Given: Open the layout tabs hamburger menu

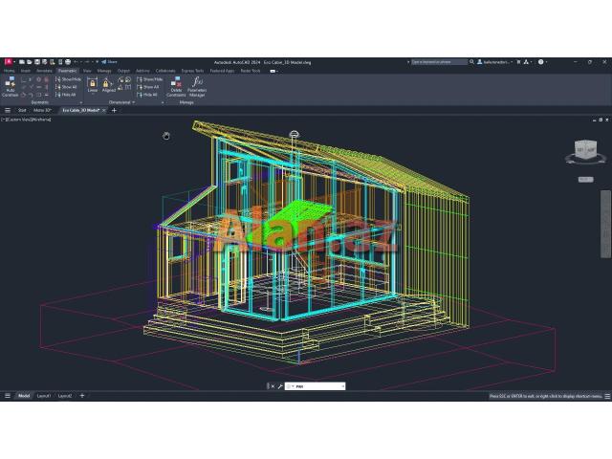Looking at the screenshot, I should pyautogui.click(x=8, y=396).
